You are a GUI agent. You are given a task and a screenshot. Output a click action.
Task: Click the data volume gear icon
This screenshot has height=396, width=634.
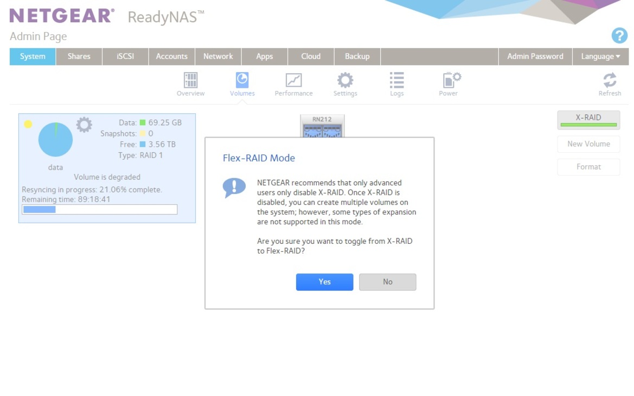click(x=84, y=125)
